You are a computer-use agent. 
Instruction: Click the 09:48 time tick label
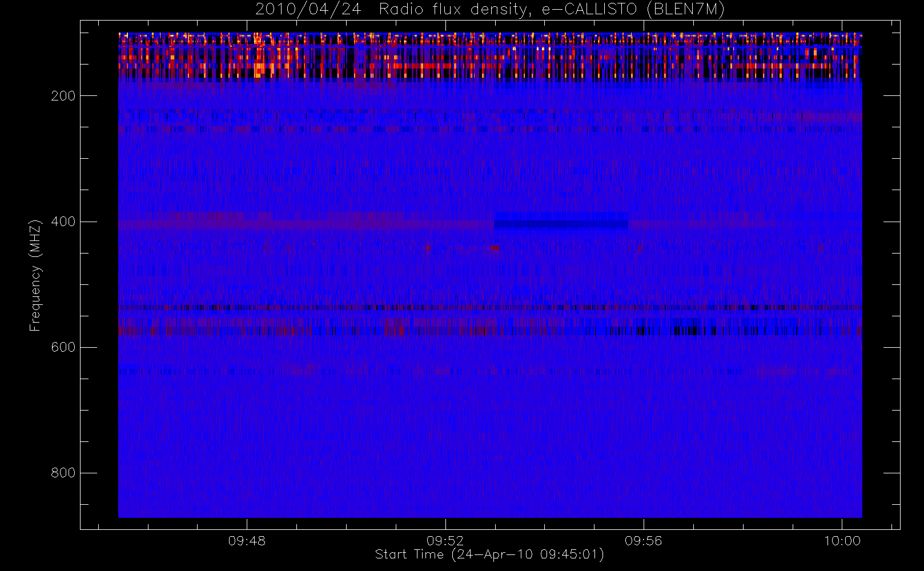[247, 541]
